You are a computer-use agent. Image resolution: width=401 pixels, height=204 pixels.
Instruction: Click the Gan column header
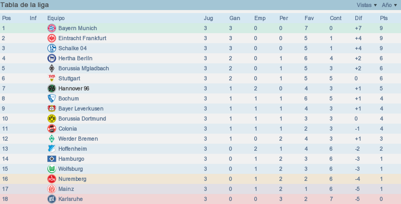click(x=235, y=18)
